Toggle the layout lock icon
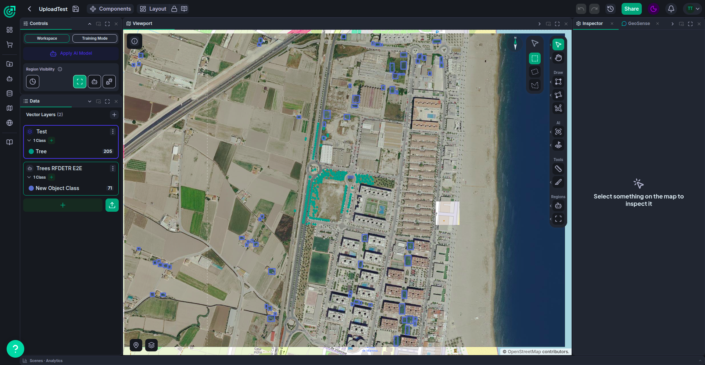The height and width of the screenshot is (365, 705). click(174, 9)
